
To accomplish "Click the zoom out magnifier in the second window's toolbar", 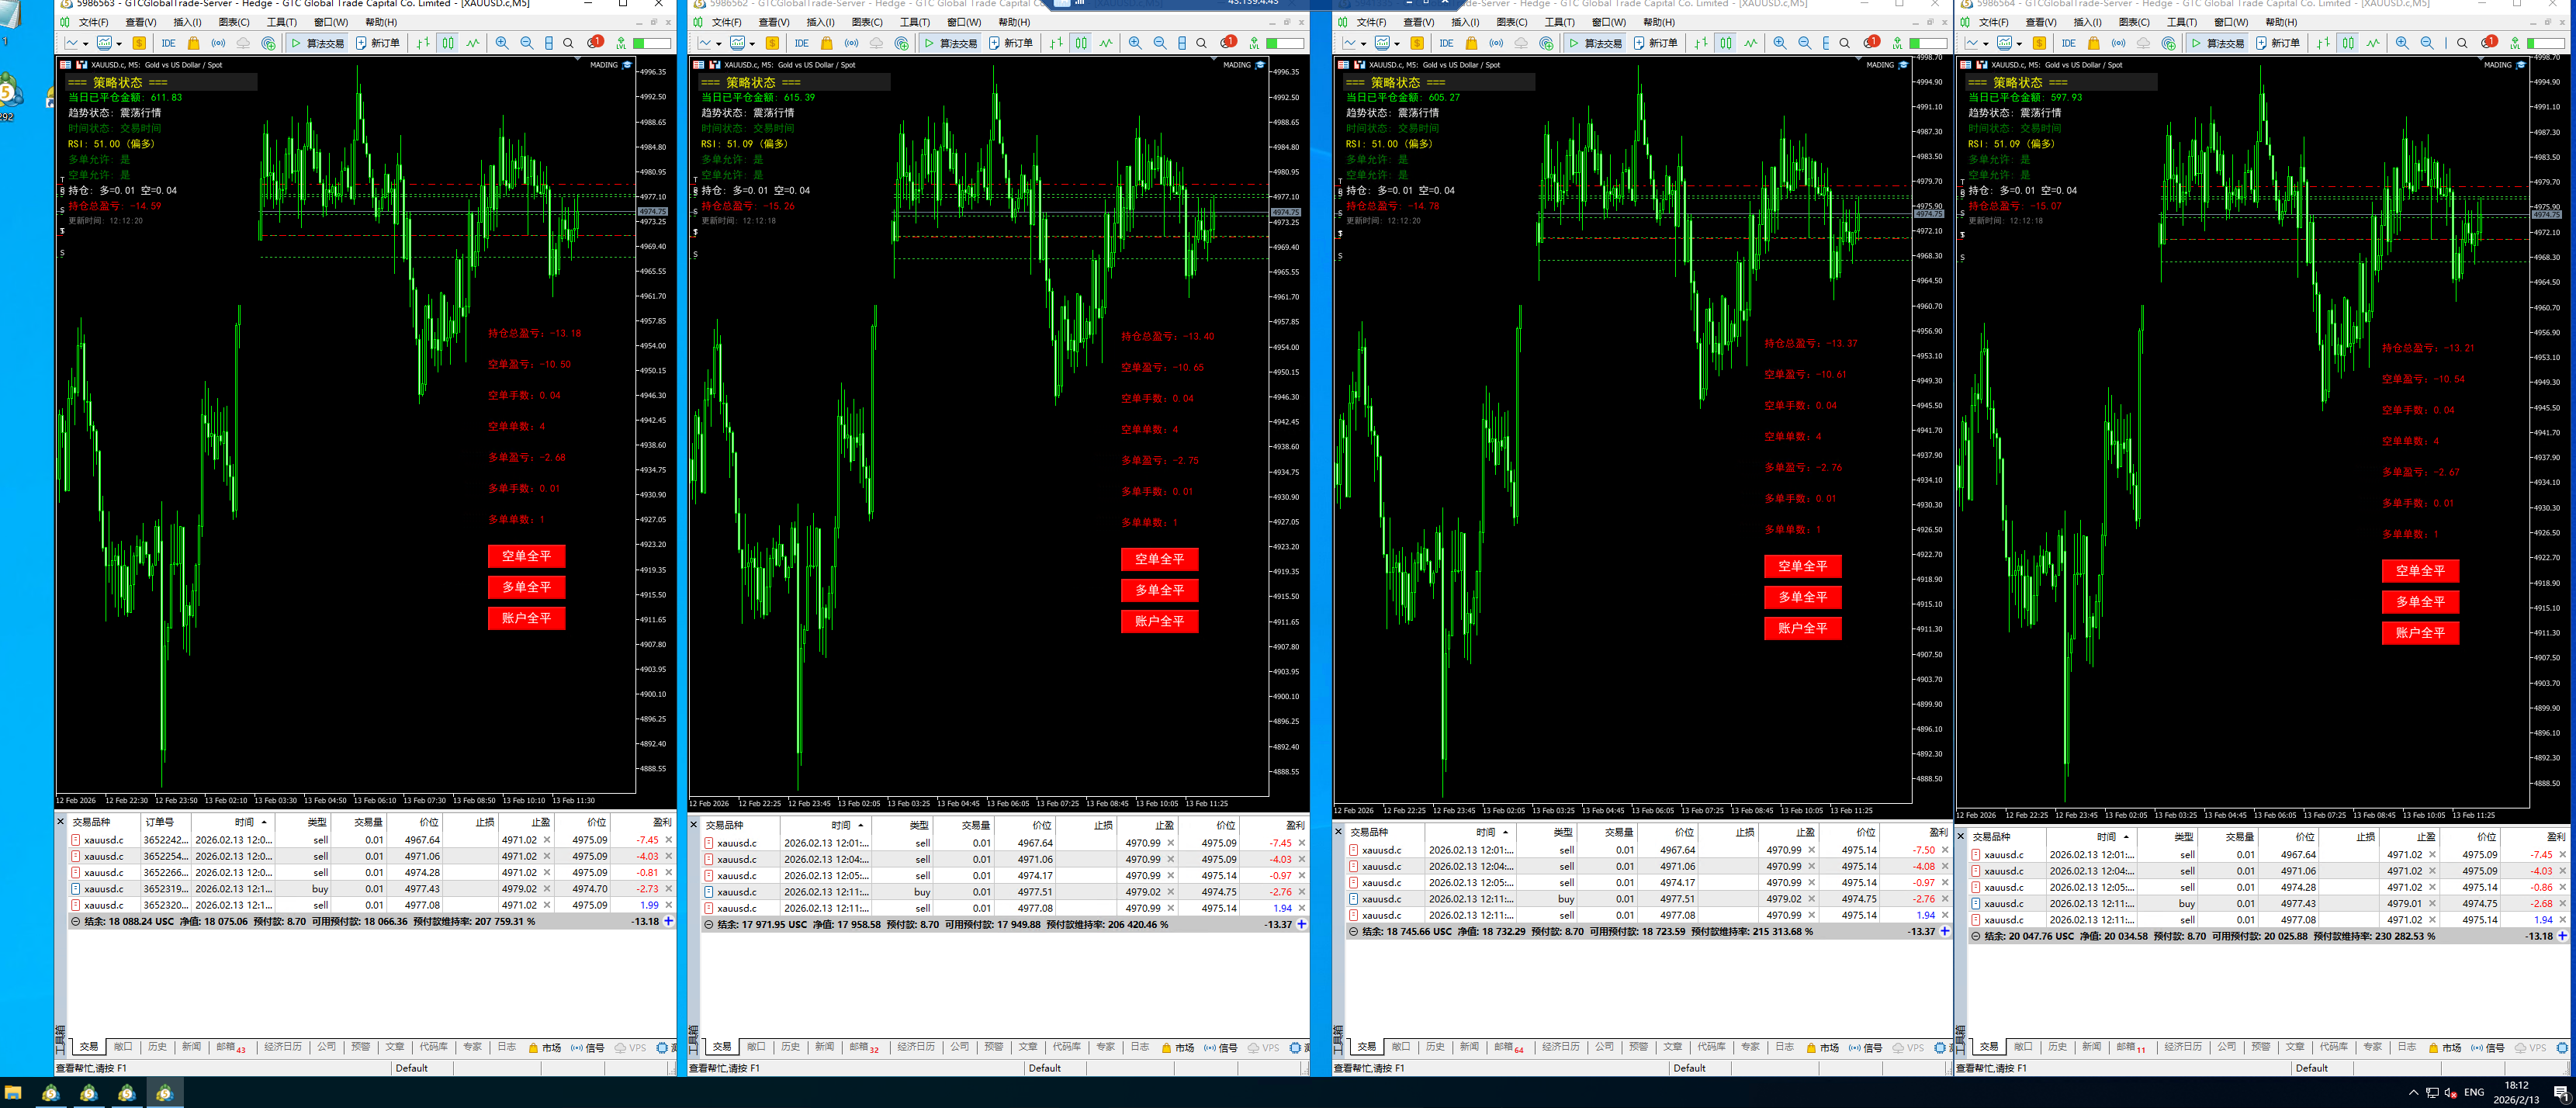I will point(1159,43).
